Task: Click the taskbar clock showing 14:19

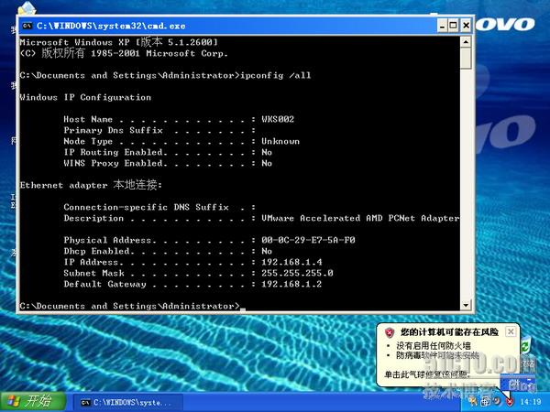Action: click(531, 402)
